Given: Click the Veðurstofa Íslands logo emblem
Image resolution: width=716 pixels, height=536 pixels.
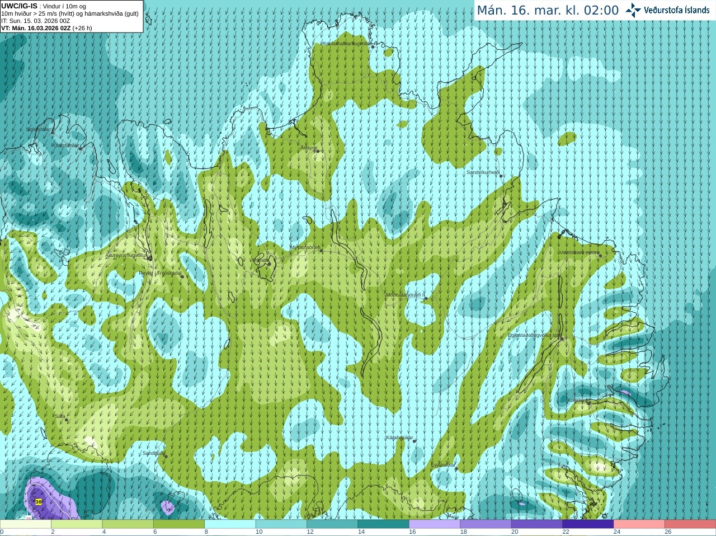Looking at the screenshot, I should tap(633, 10).
